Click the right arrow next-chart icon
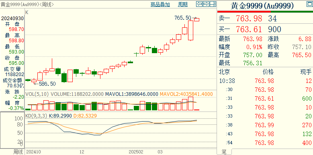This screenshot has height=155, width=313. pyautogui.click(x=206, y=4)
